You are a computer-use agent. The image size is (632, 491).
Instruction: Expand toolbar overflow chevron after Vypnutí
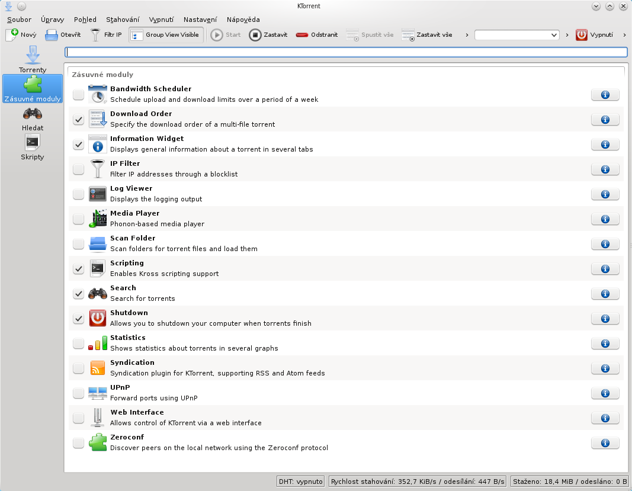(625, 35)
